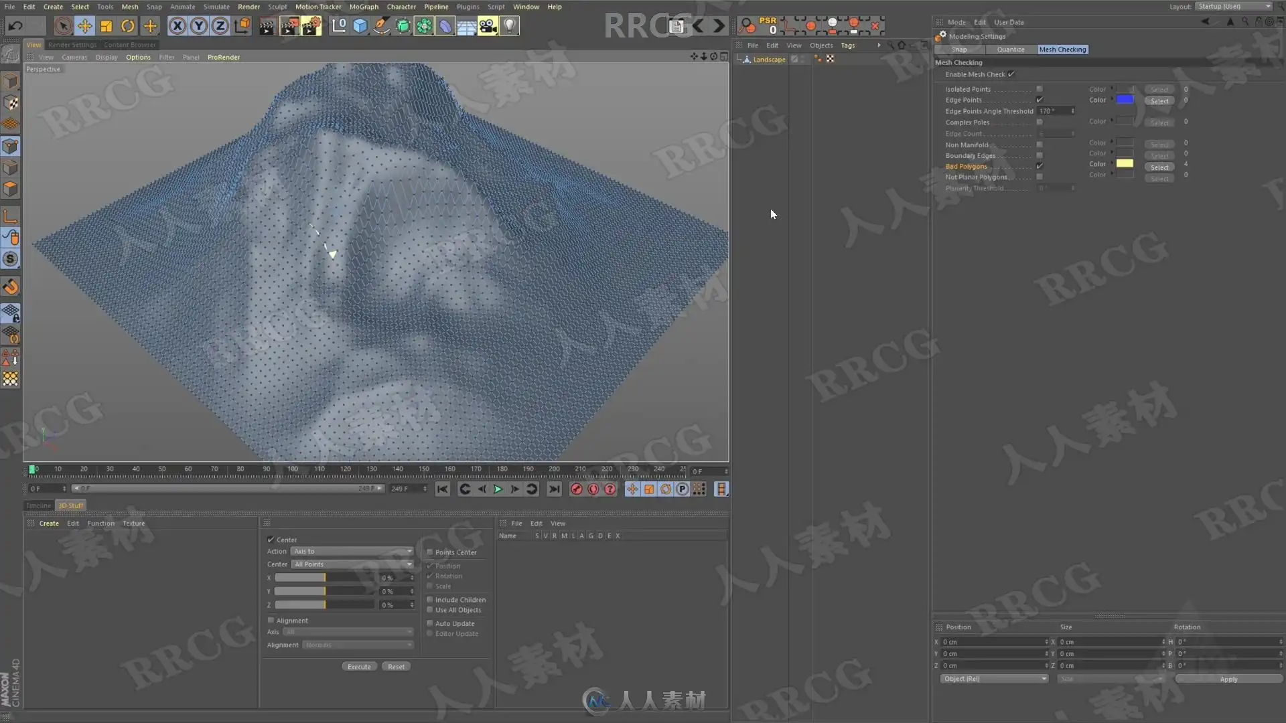The image size is (1286, 723).
Task: Uncheck Enable Mesh Check
Action: (1011, 74)
